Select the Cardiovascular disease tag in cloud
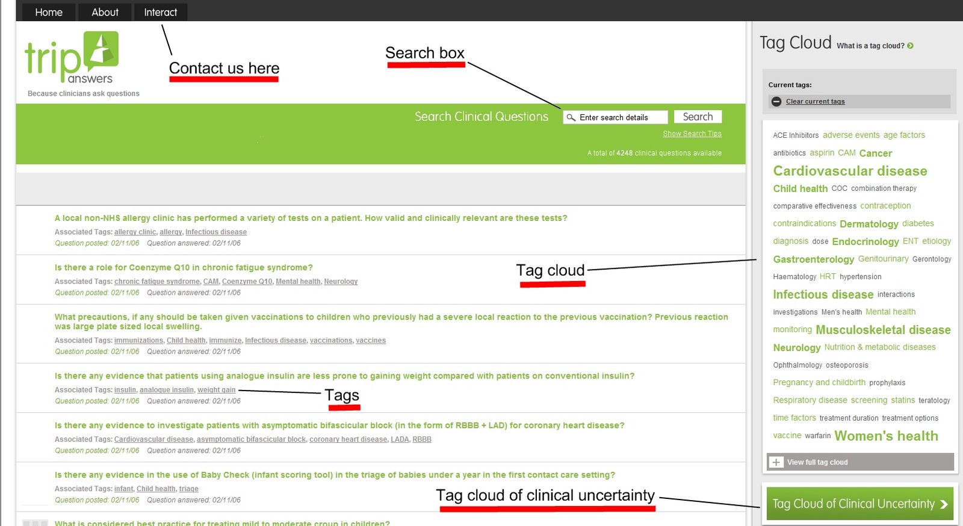 tap(850, 171)
